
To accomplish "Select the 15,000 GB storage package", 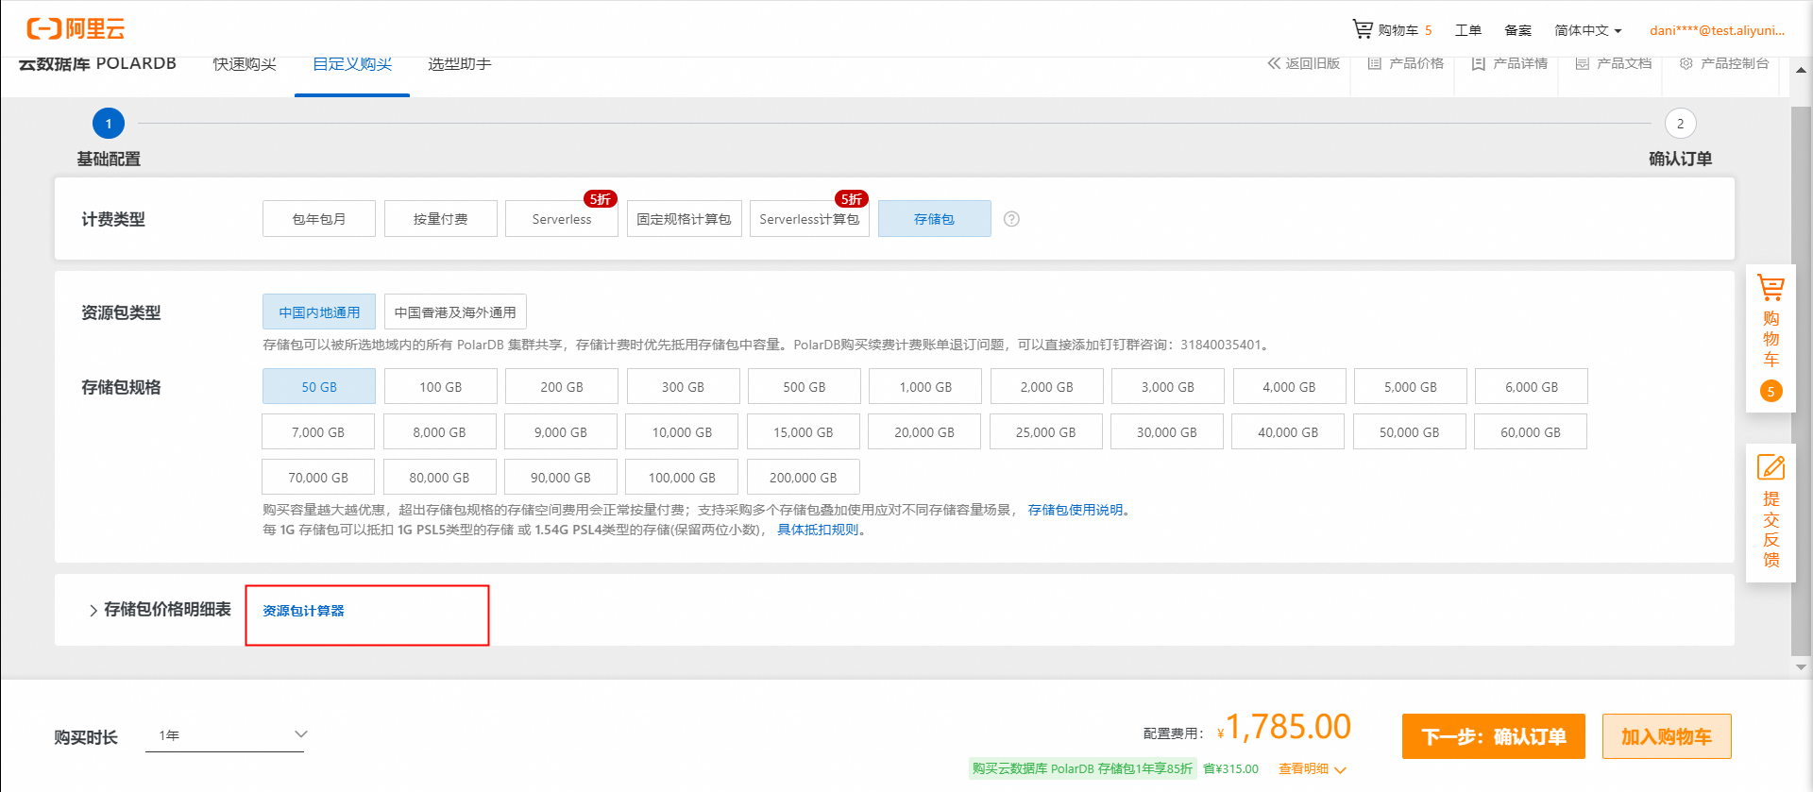I will (x=804, y=432).
